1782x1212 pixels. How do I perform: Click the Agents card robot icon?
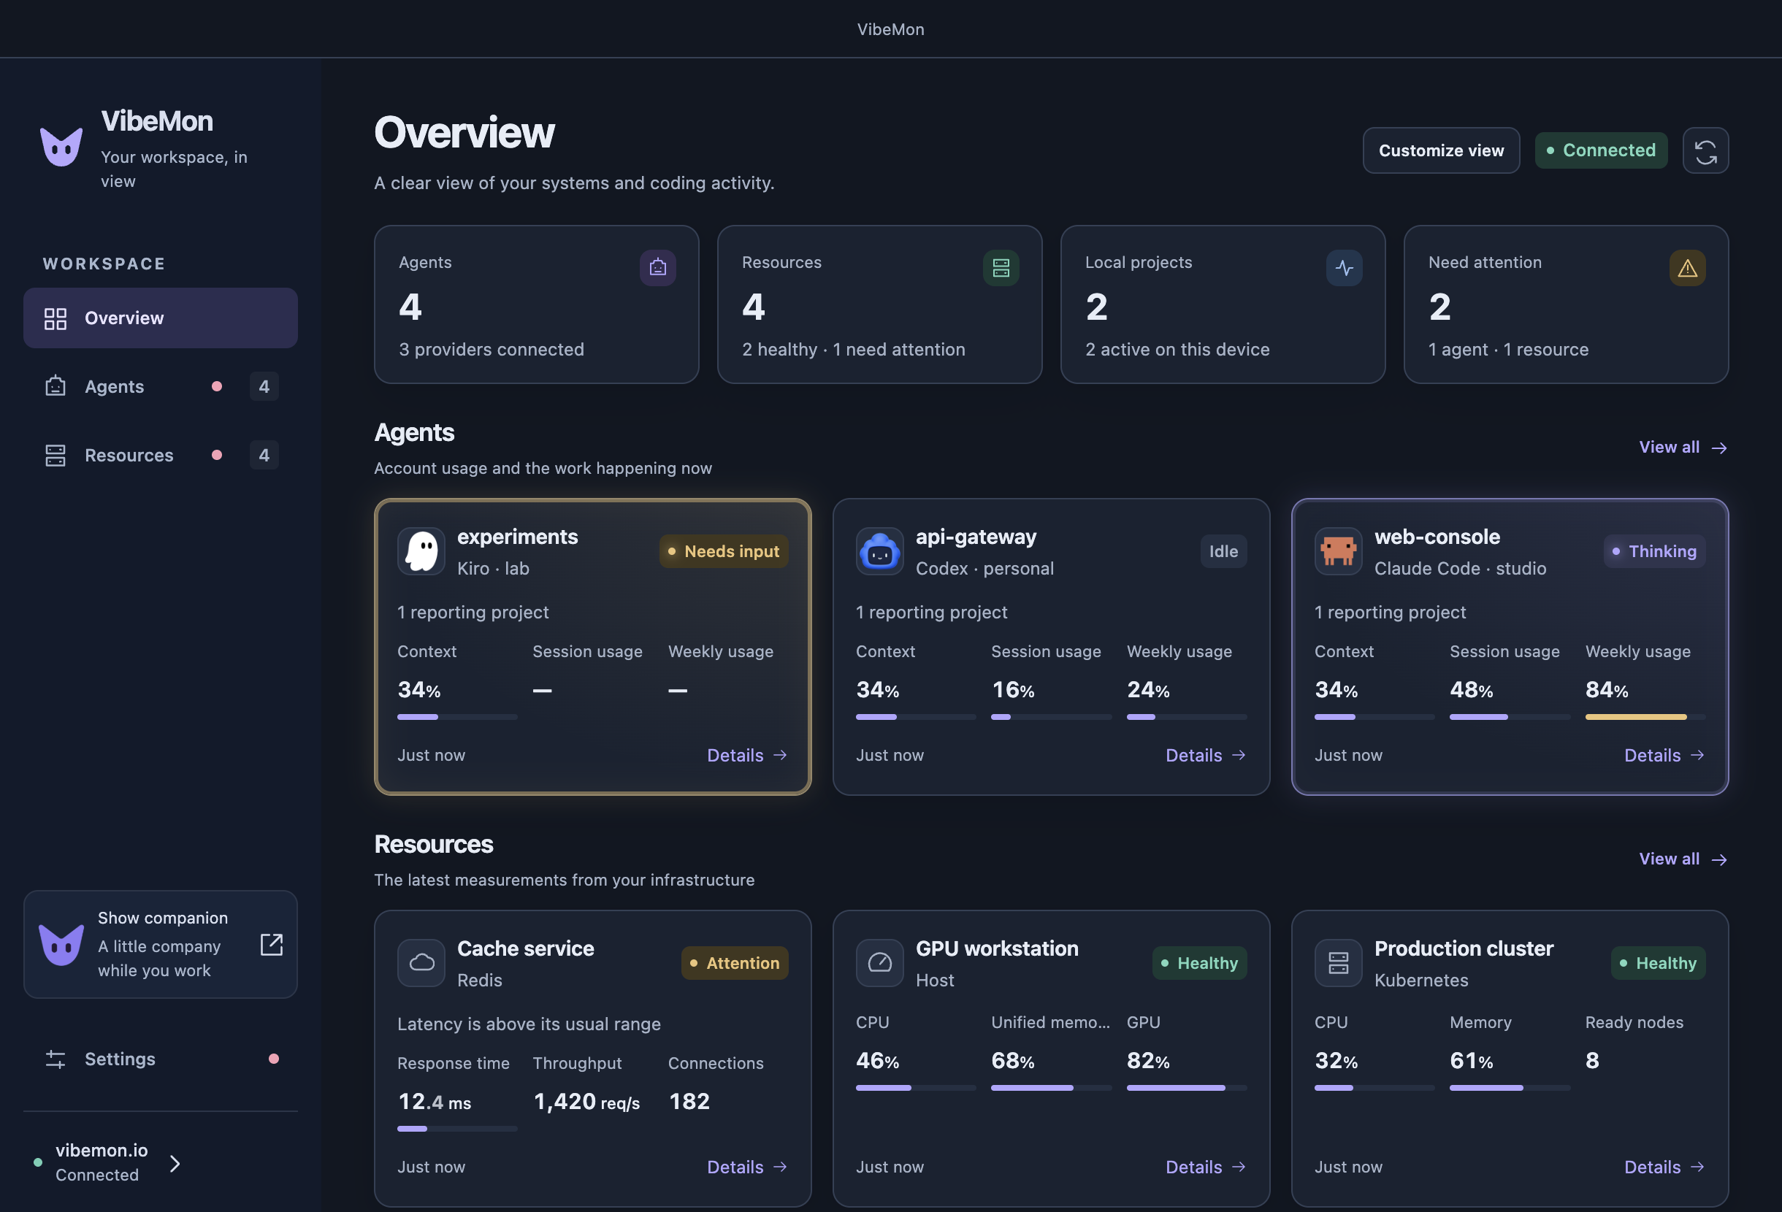658,267
